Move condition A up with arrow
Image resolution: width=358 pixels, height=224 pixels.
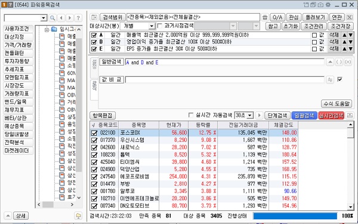click(x=344, y=35)
